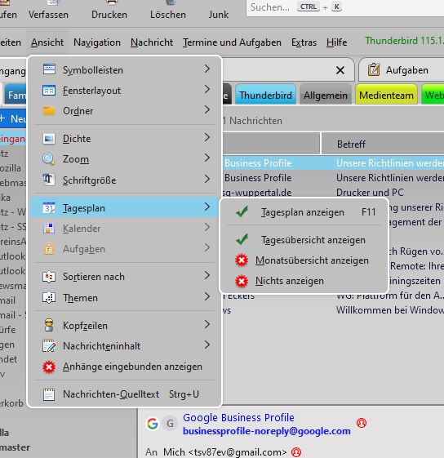Click the Drucken toolbar button
Screen dimensions: 444x458
tap(109, 11)
